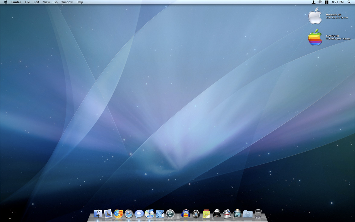Image resolution: width=355 pixels, height=222 pixels.
Task: Open Spotlight search magnifier
Action: pyautogui.click(x=349, y=2)
